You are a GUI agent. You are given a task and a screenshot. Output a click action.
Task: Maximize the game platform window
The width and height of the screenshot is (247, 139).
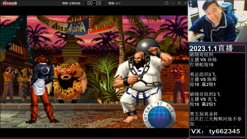pyautogui.click(x=179, y=3)
